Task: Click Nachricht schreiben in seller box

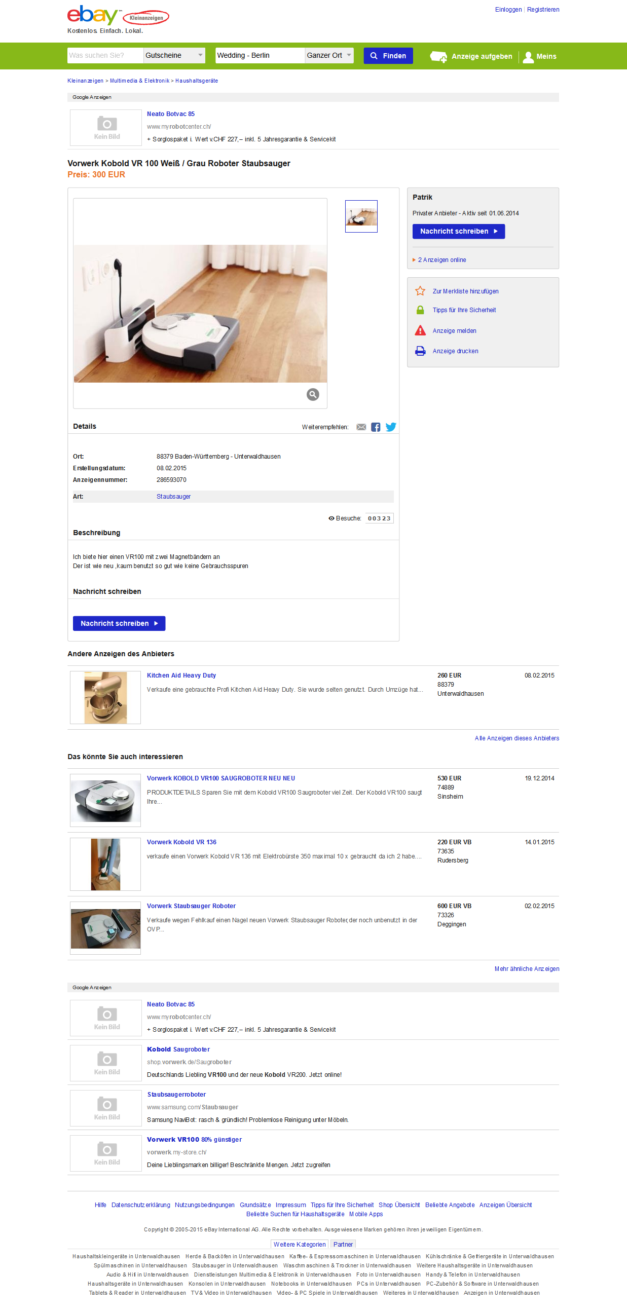Action: 458,232
